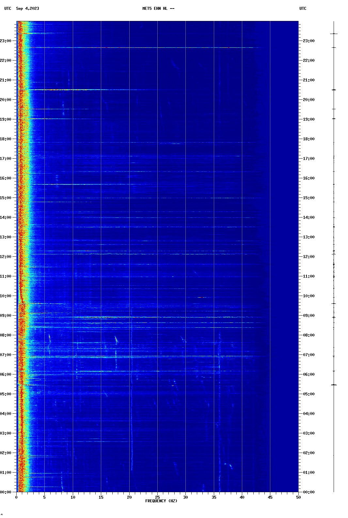
Task: Click the bright broadband event near 20:30
Action: [x=65, y=90]
